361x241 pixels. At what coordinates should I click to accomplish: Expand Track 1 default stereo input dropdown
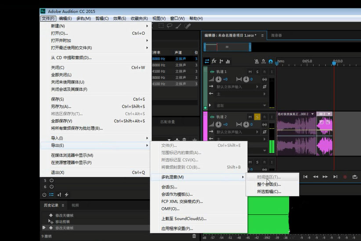[257, 87]
